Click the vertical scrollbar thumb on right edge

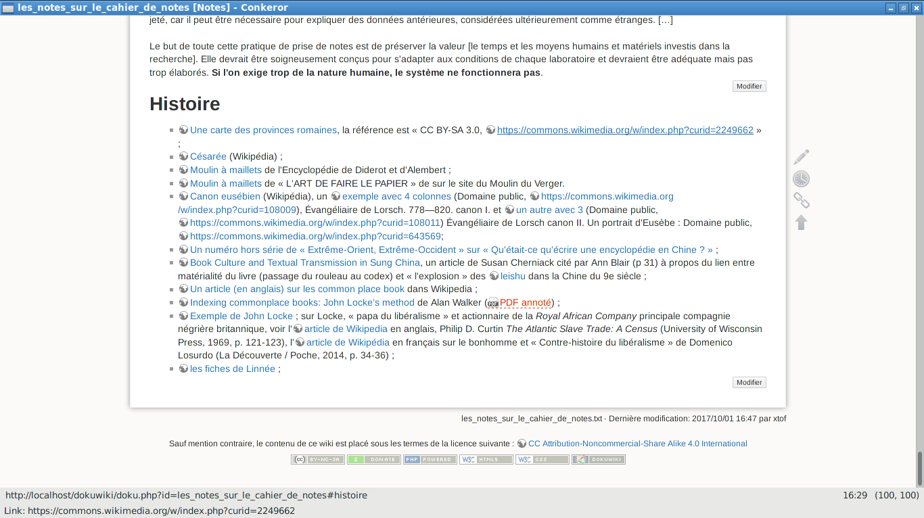[x=919, y=468]
